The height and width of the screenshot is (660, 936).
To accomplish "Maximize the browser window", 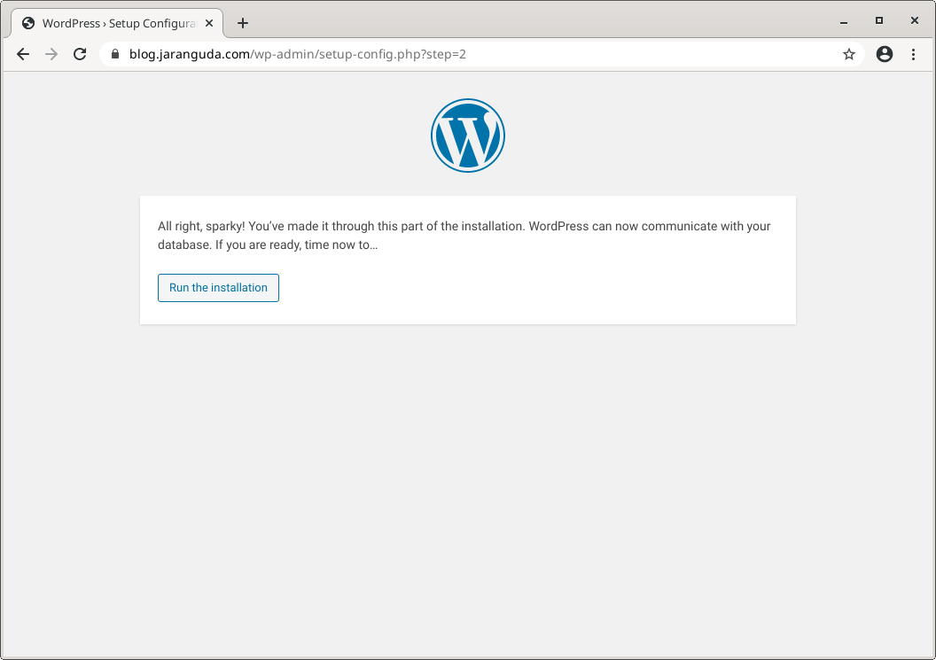I will (x=878, y=19).
